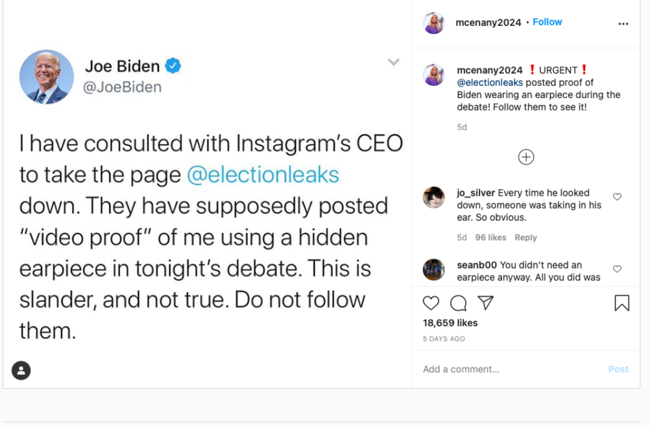View the 96 likes on jo_silver's comment
This screenshot has height=425, width=650.
tap(490, 237)
